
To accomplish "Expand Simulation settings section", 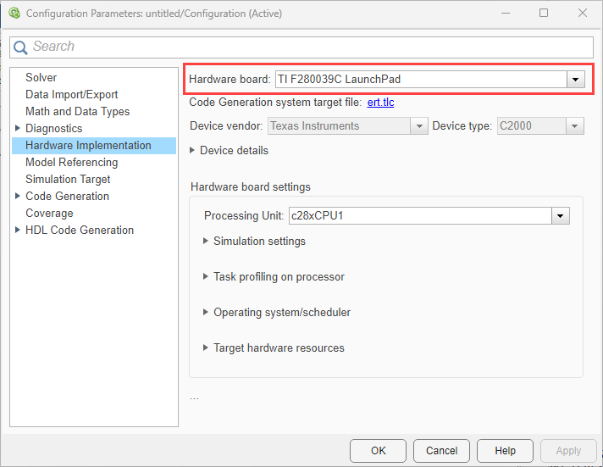I will click(x=207, y=242).
